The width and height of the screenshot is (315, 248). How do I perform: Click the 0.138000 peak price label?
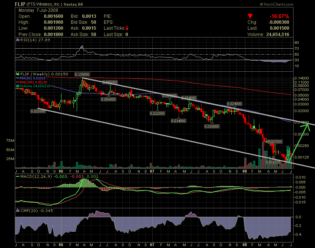pyautogui.click(x=82, y=75)
